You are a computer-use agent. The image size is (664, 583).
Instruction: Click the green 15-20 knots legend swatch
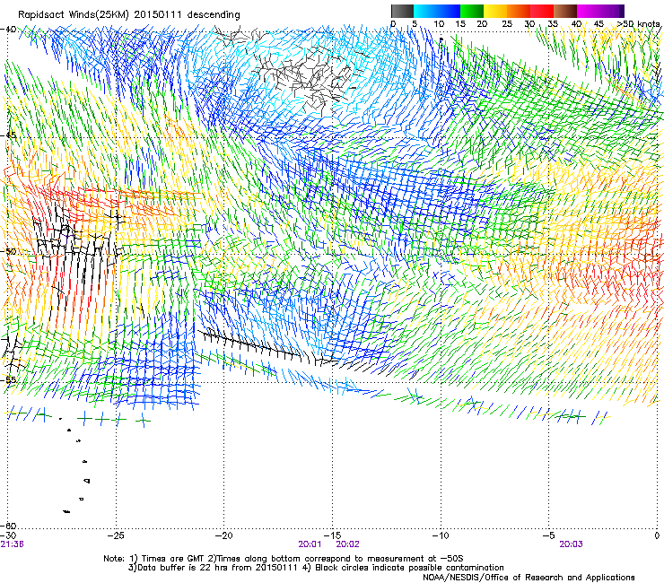point(472,11)
